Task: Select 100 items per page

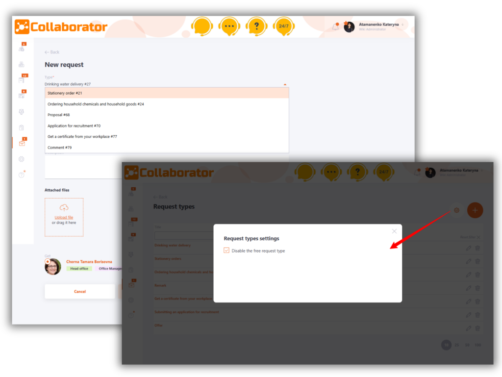Action: click(477, 345)
